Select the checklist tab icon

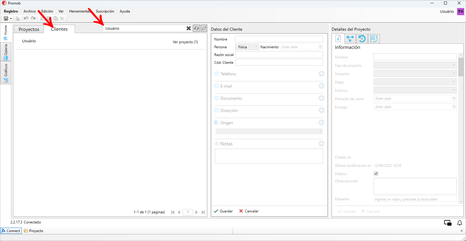[374, 39]
